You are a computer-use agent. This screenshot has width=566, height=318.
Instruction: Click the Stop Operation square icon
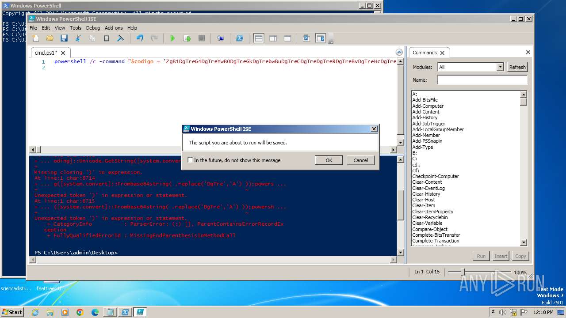[x=201, y=38]
